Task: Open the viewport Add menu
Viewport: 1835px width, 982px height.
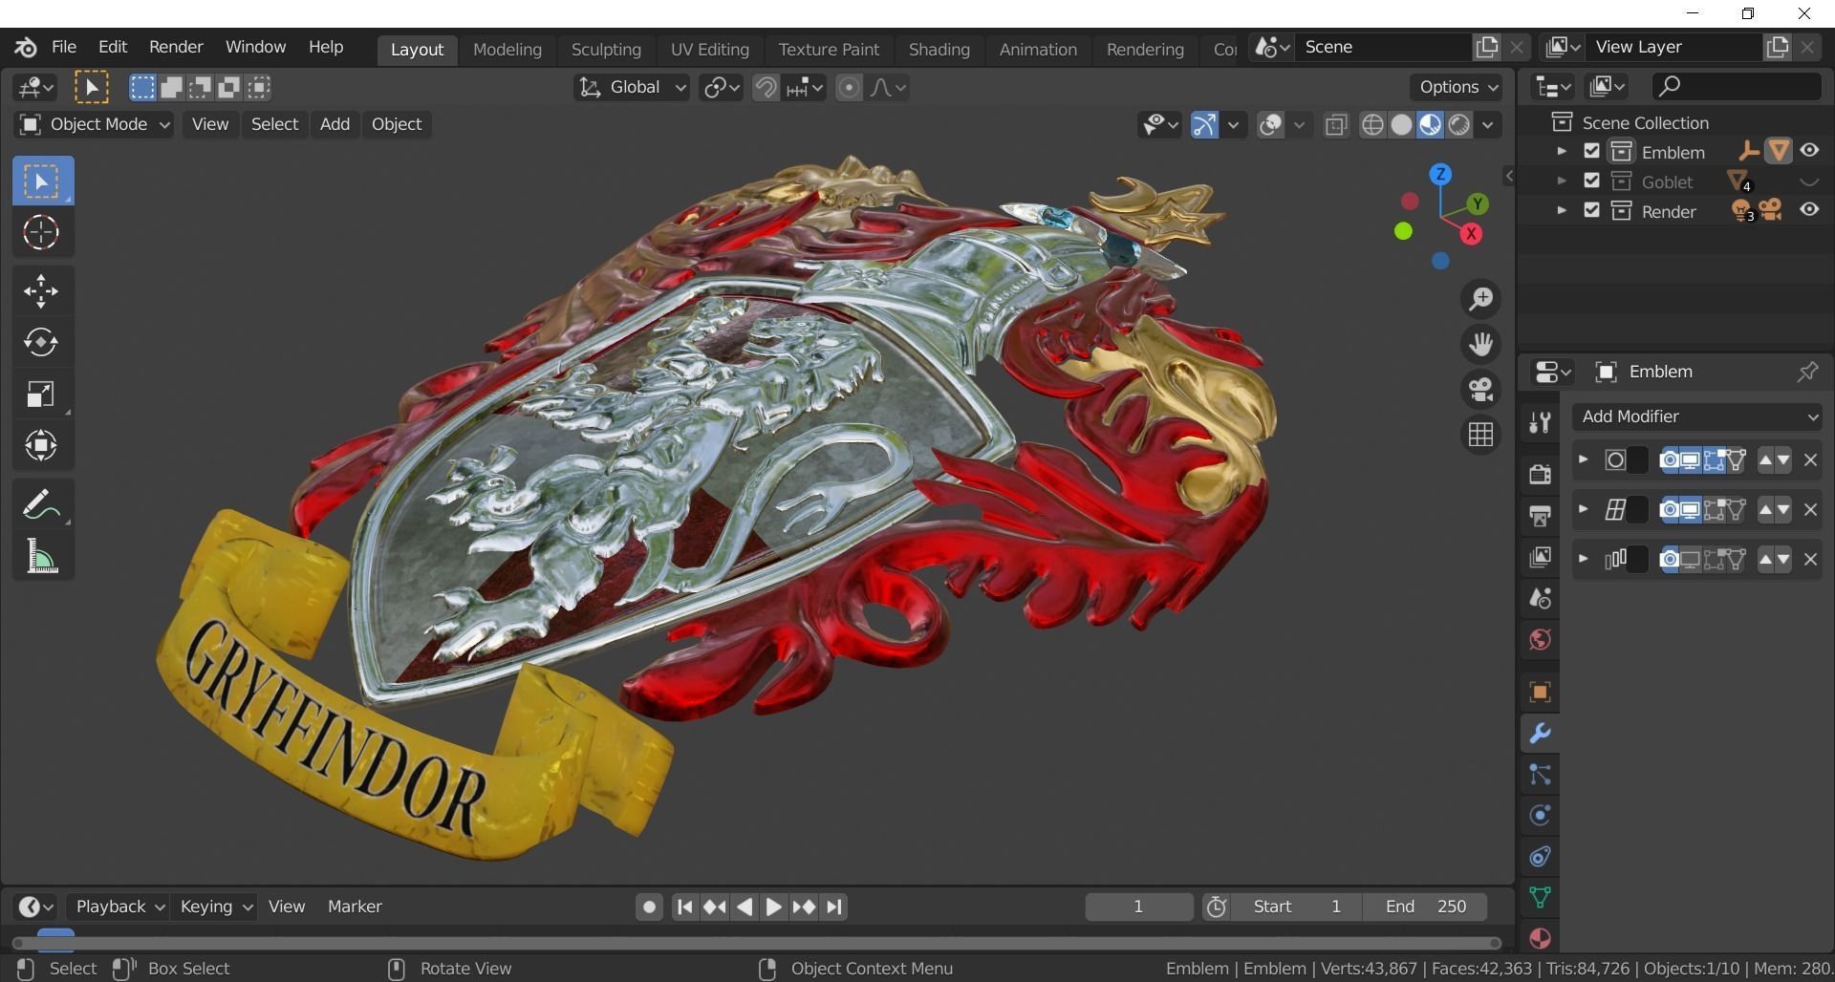Action: pyautogui.click(x=335, y=124)
